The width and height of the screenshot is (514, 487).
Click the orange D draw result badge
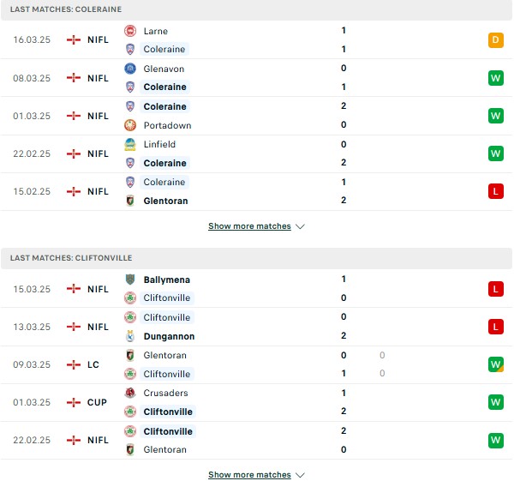click(x=496, y=40)
